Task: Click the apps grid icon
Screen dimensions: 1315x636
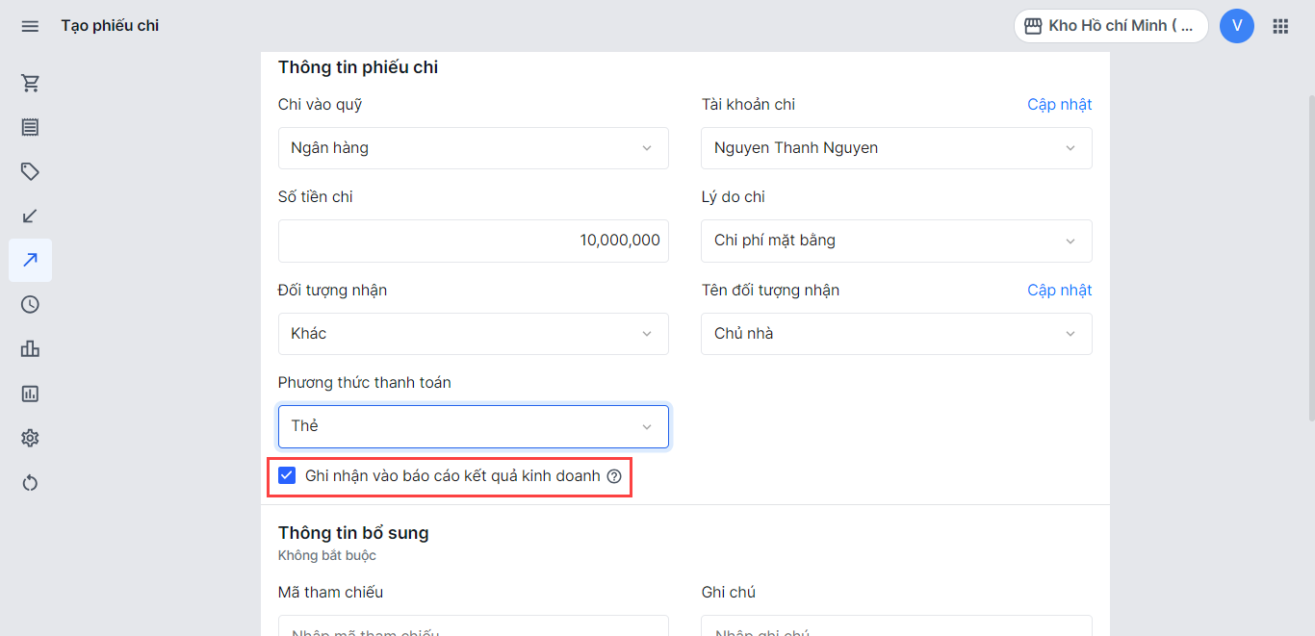Action: (x=1280, y=26)
